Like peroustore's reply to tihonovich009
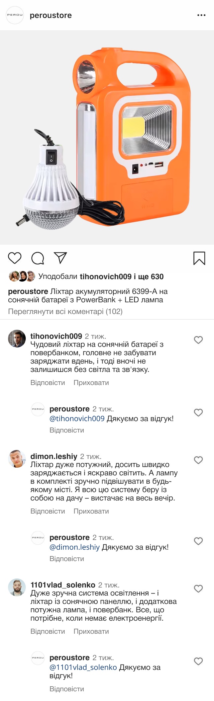214x701 pixels. coord(198,413)
